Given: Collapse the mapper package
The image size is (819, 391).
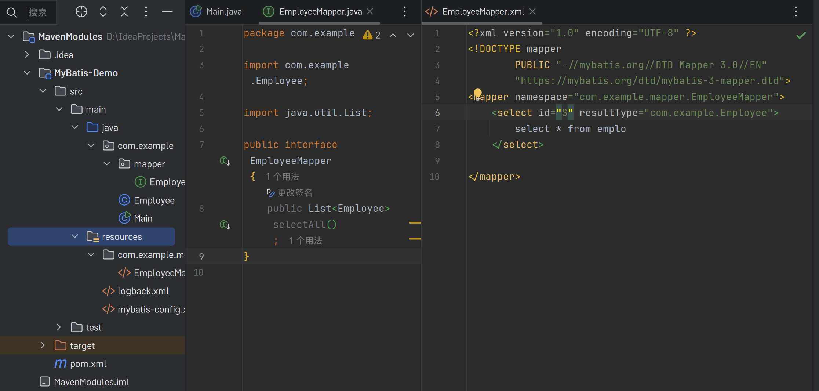Looking at the screenshot, I should coord(107,163).
